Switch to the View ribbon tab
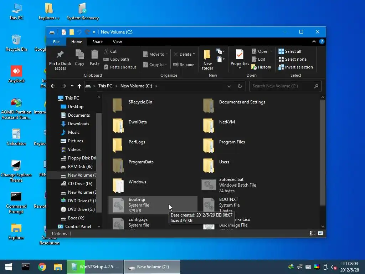 pos(117,42)
